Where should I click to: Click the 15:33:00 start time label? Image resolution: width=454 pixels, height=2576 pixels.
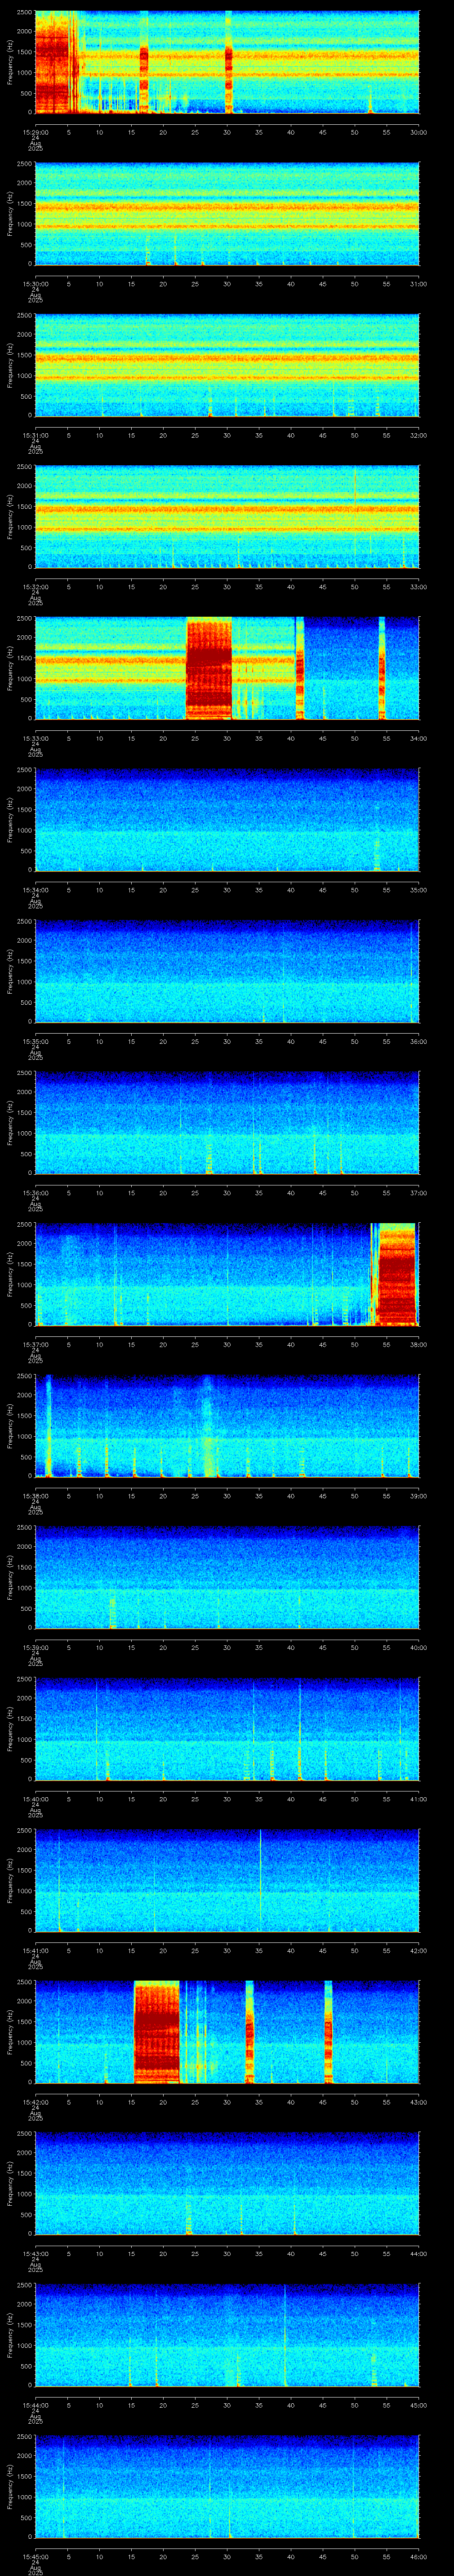[x=35, y=738]
